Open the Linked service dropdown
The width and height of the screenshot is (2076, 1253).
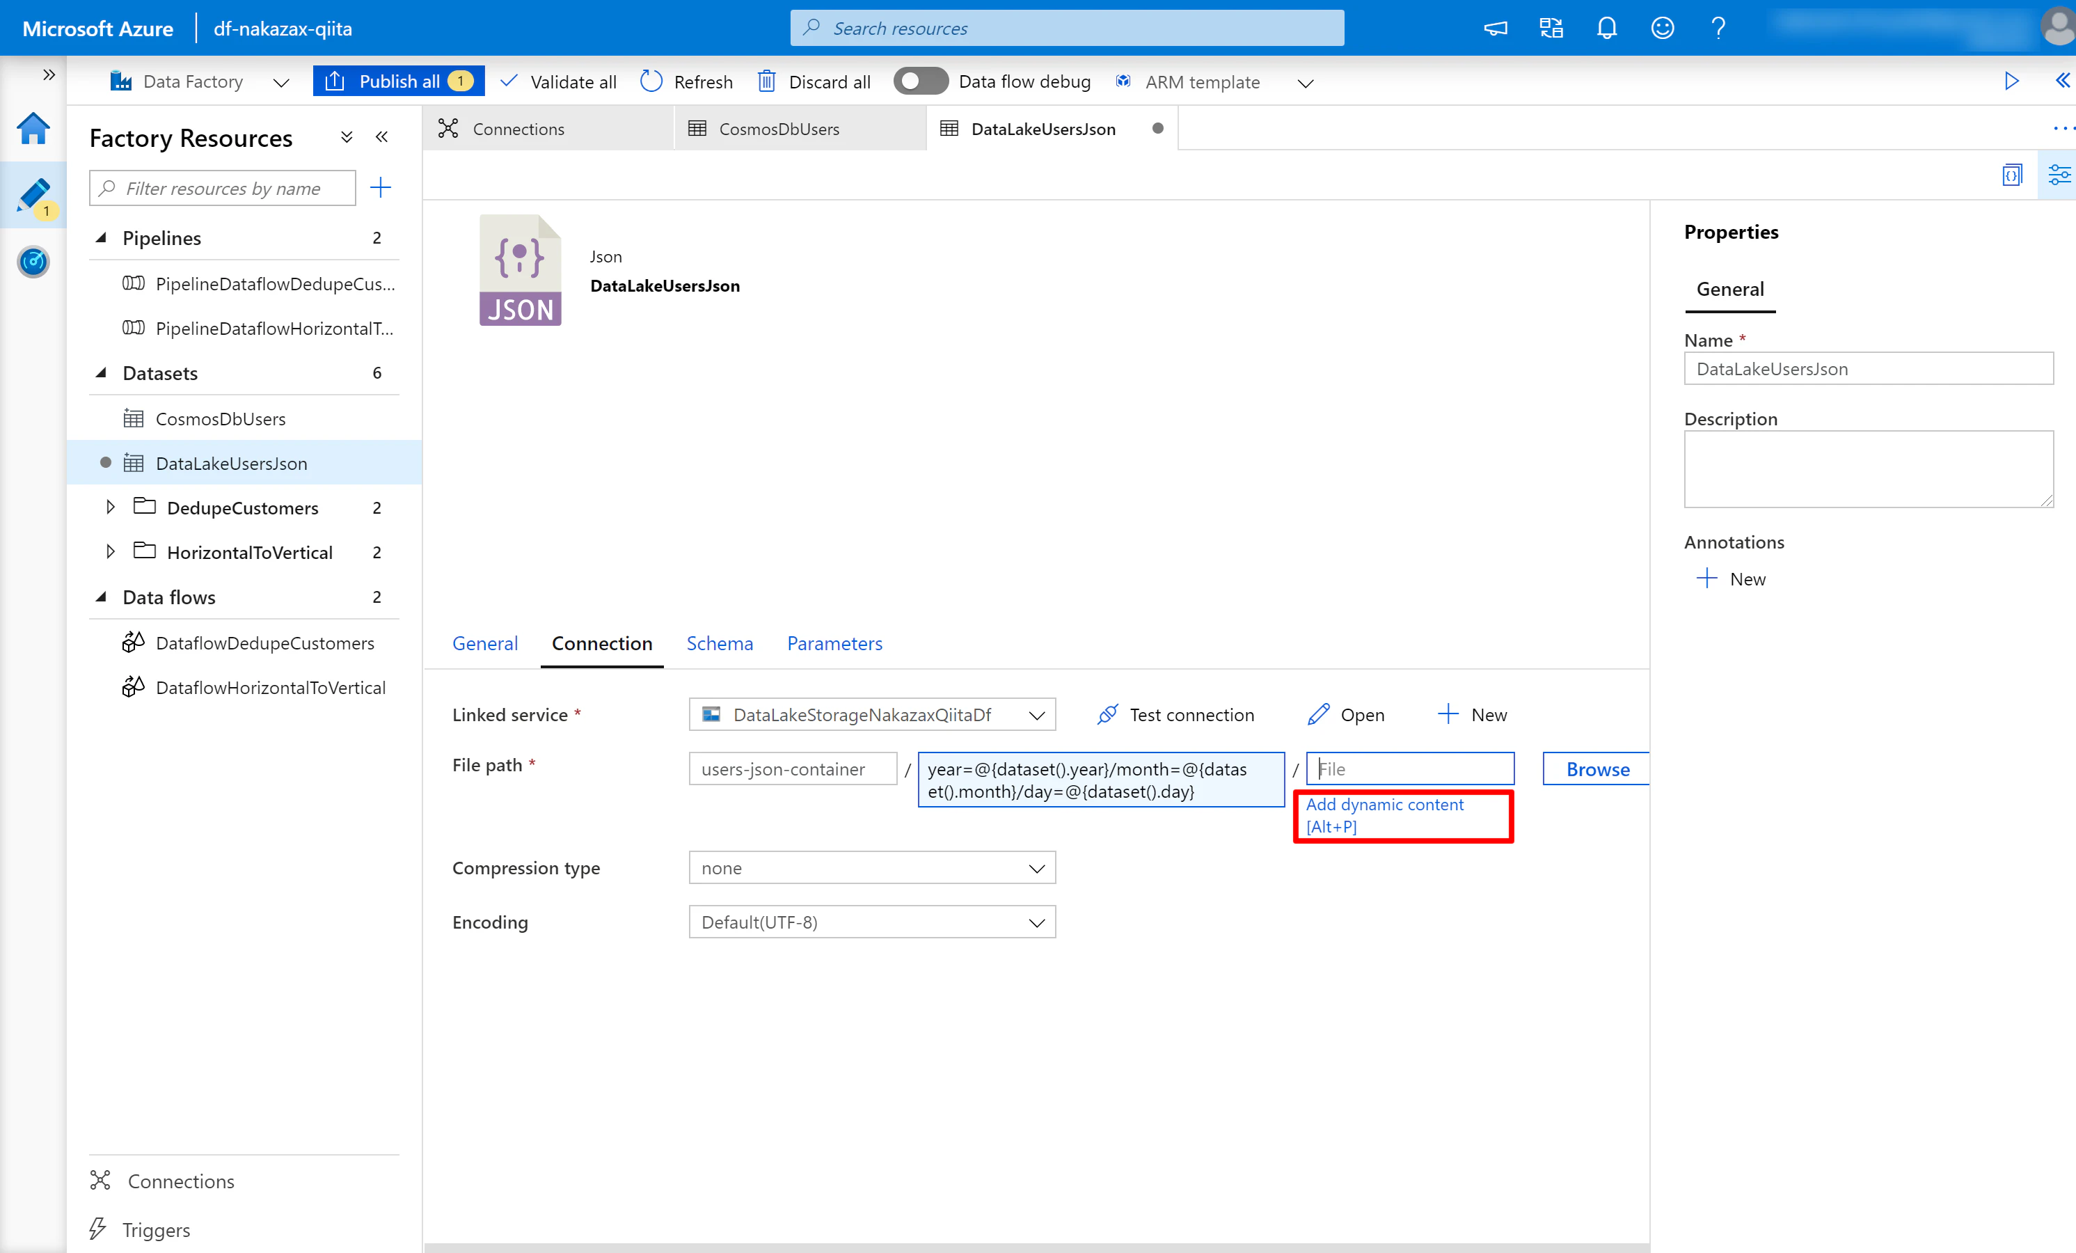872,714
